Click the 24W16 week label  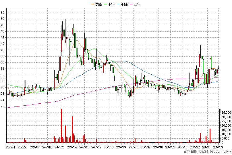(47, 147)
